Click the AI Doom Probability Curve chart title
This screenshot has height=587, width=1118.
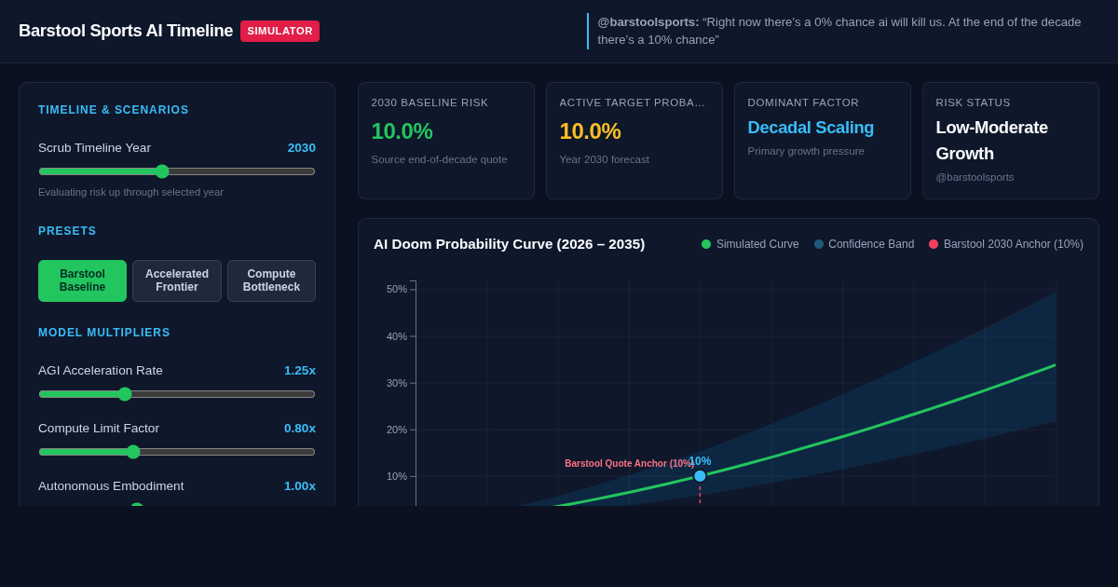point(509,244)
